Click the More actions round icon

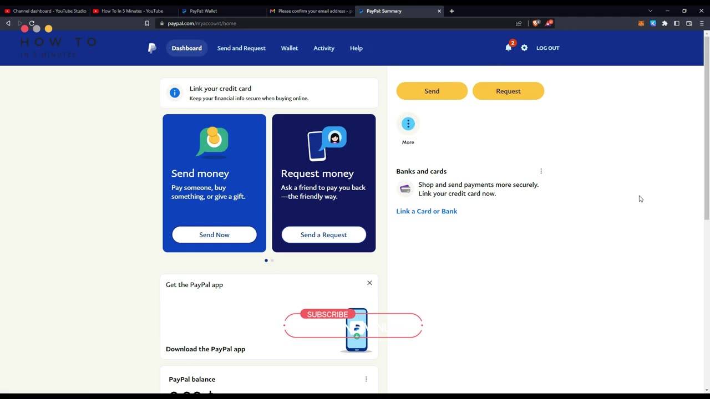click(408, 124)
